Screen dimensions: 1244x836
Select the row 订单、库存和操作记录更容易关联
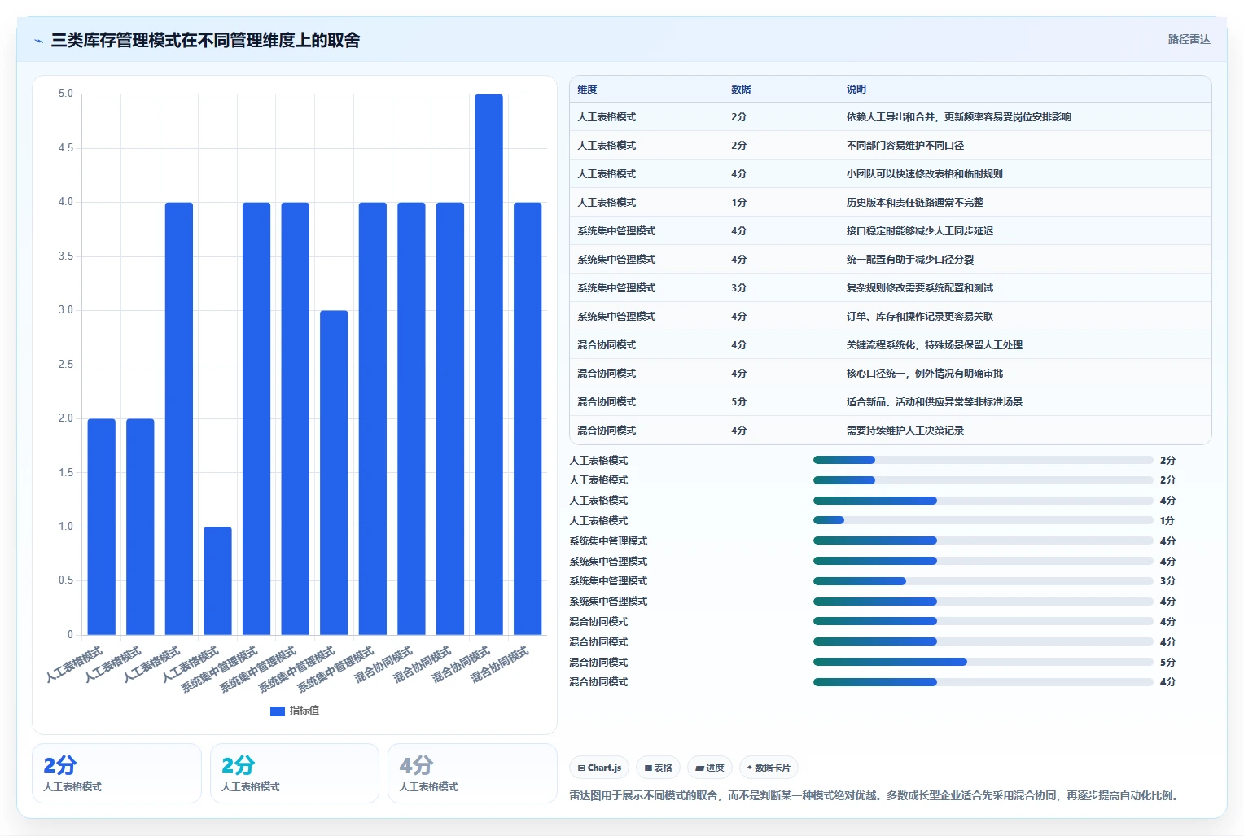point(891,317)
